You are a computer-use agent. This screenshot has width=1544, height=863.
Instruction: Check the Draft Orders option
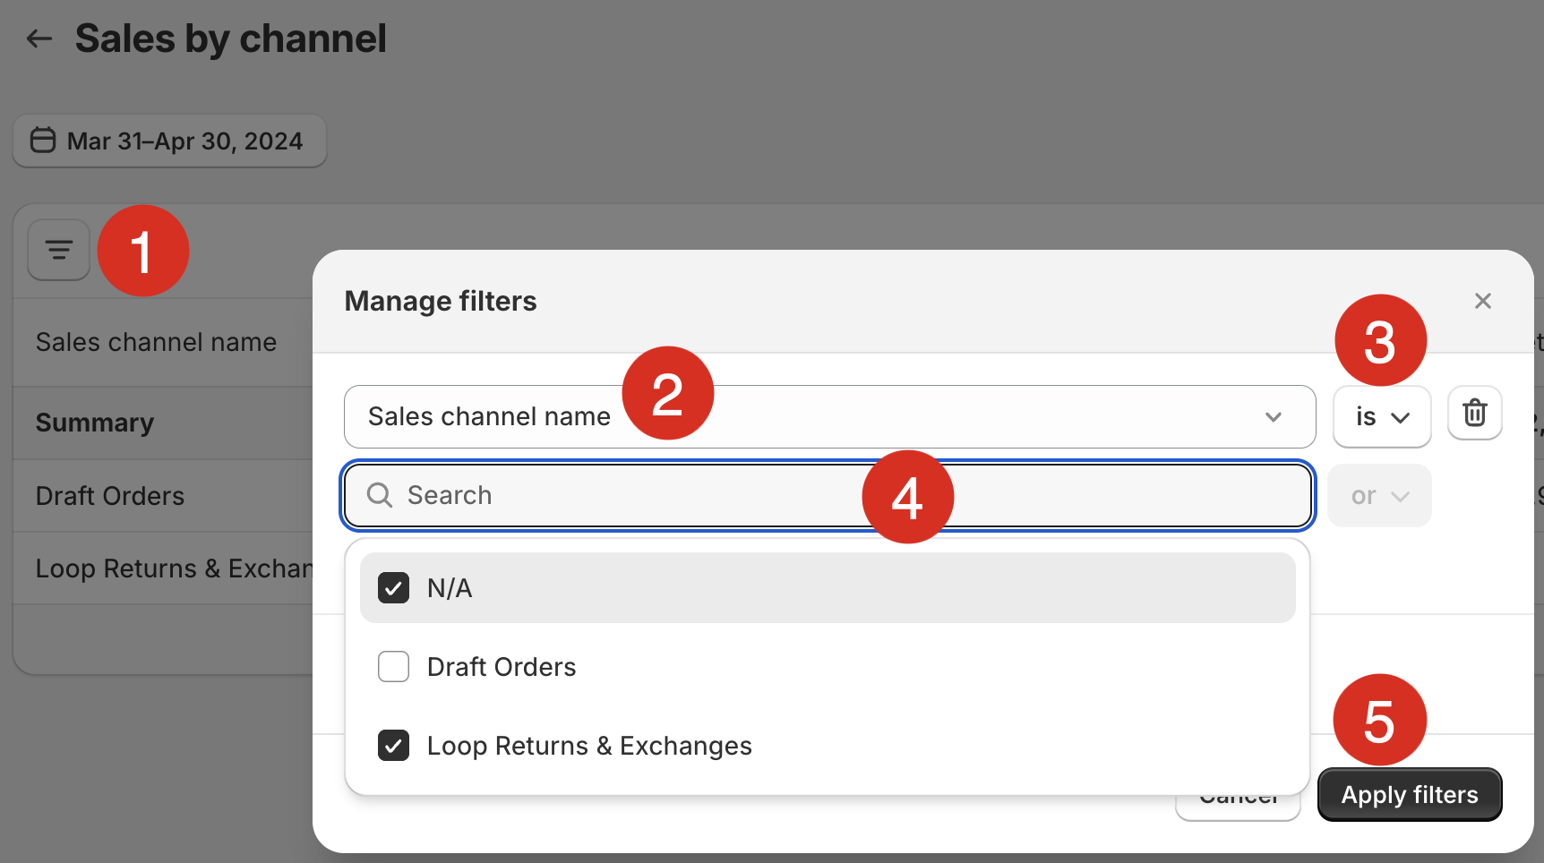tap(393, 666)
